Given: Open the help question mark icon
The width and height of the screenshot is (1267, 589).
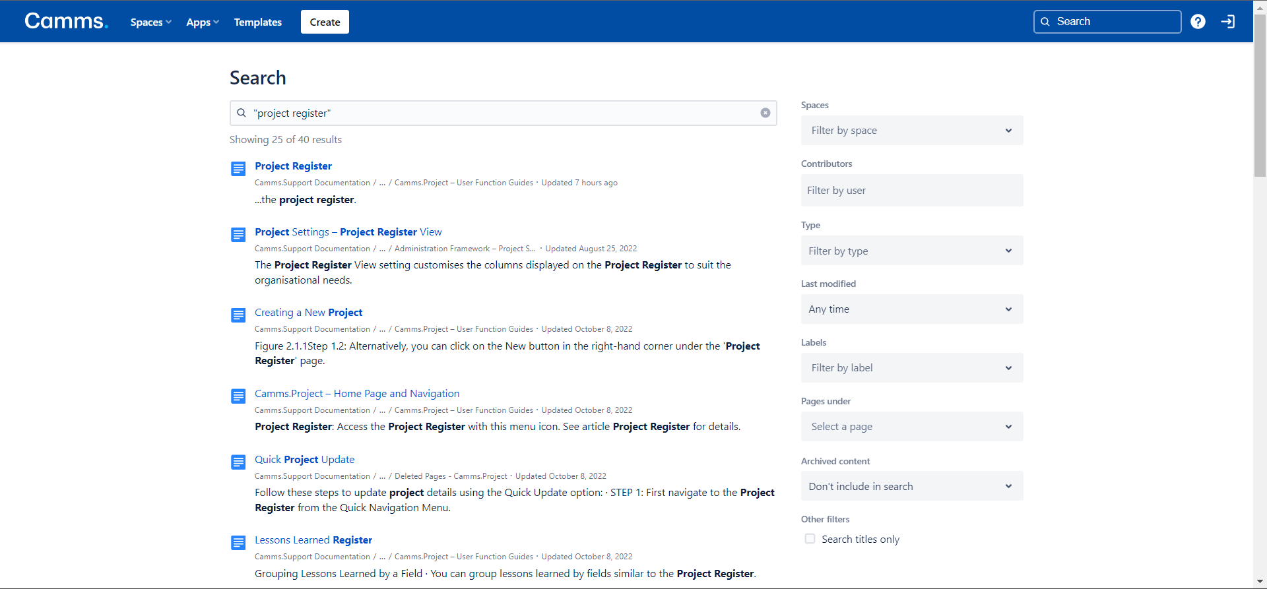Looking at the screenshot, I should click(x=1198, y=22).
